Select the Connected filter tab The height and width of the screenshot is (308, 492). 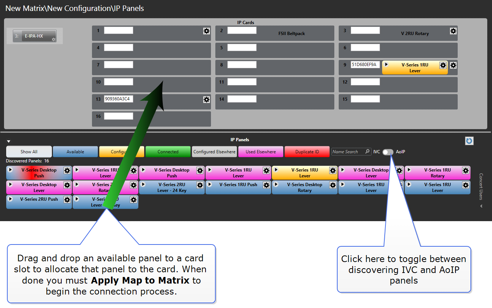click(168, 152)
